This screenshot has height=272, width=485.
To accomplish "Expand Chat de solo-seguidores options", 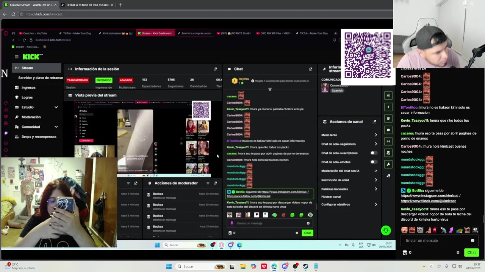I will coord(376,144).
